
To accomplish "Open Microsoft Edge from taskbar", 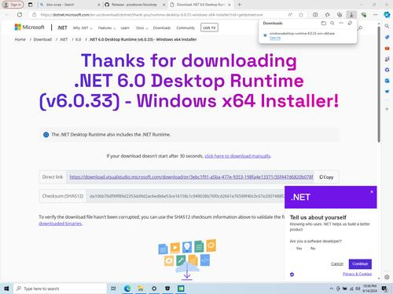I will [127, 289].
